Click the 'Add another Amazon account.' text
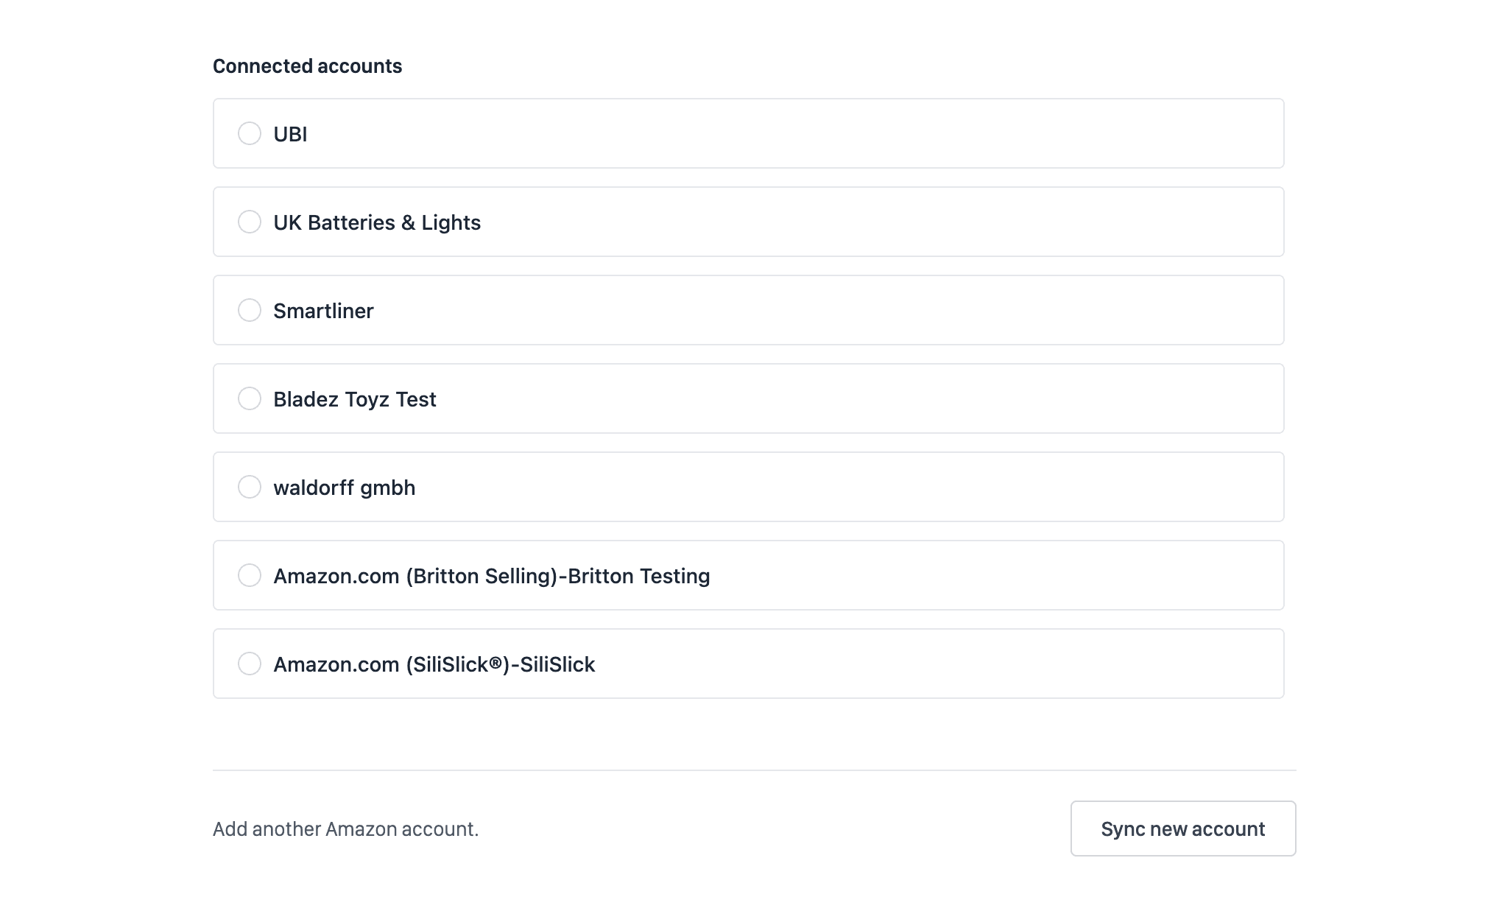The height and width of the screenshot is (897, 1499). click(x=346, y=829)
